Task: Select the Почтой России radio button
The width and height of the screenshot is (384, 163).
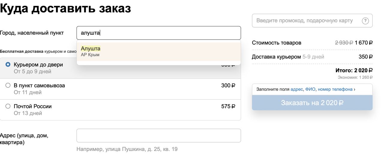Action: pos(8,106)
